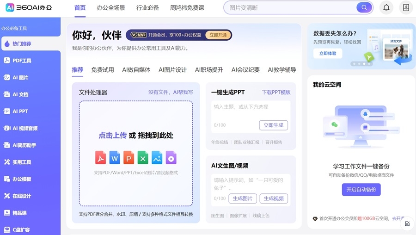Open the download manager icon
This screenshot has height=235, width=416.
(406, 8)
